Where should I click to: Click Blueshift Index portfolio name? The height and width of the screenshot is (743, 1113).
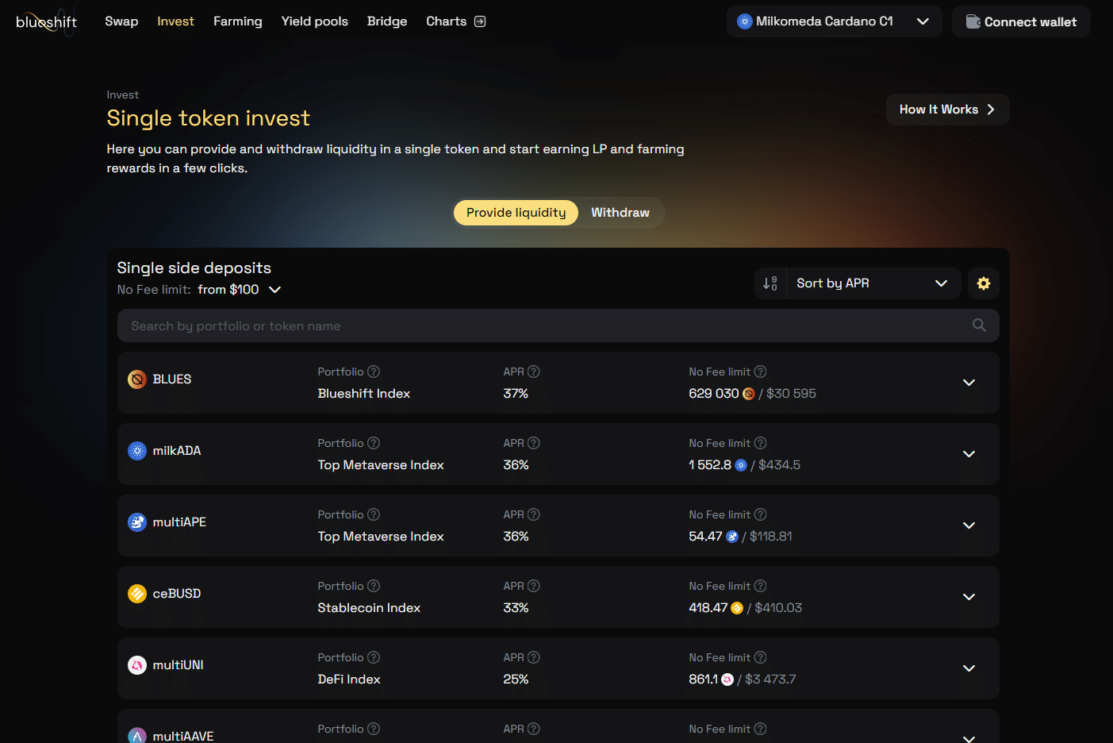[x=363, y=394]
